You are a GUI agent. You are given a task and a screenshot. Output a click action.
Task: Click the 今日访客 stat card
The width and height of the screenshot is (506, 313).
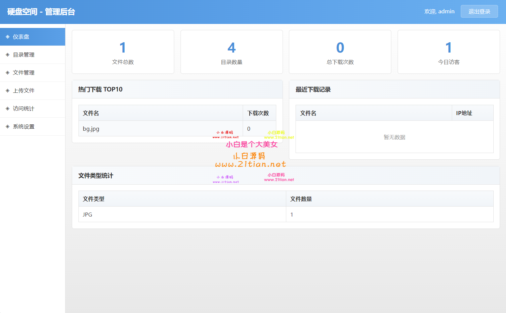pos(448,52)
